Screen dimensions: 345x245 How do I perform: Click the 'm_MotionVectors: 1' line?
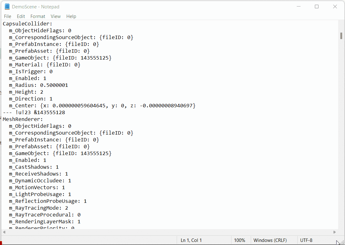pyautogui.click(x=37, y=187)
